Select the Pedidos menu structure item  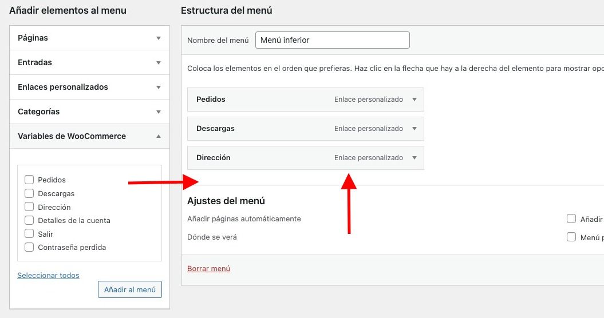click(306, 100)
